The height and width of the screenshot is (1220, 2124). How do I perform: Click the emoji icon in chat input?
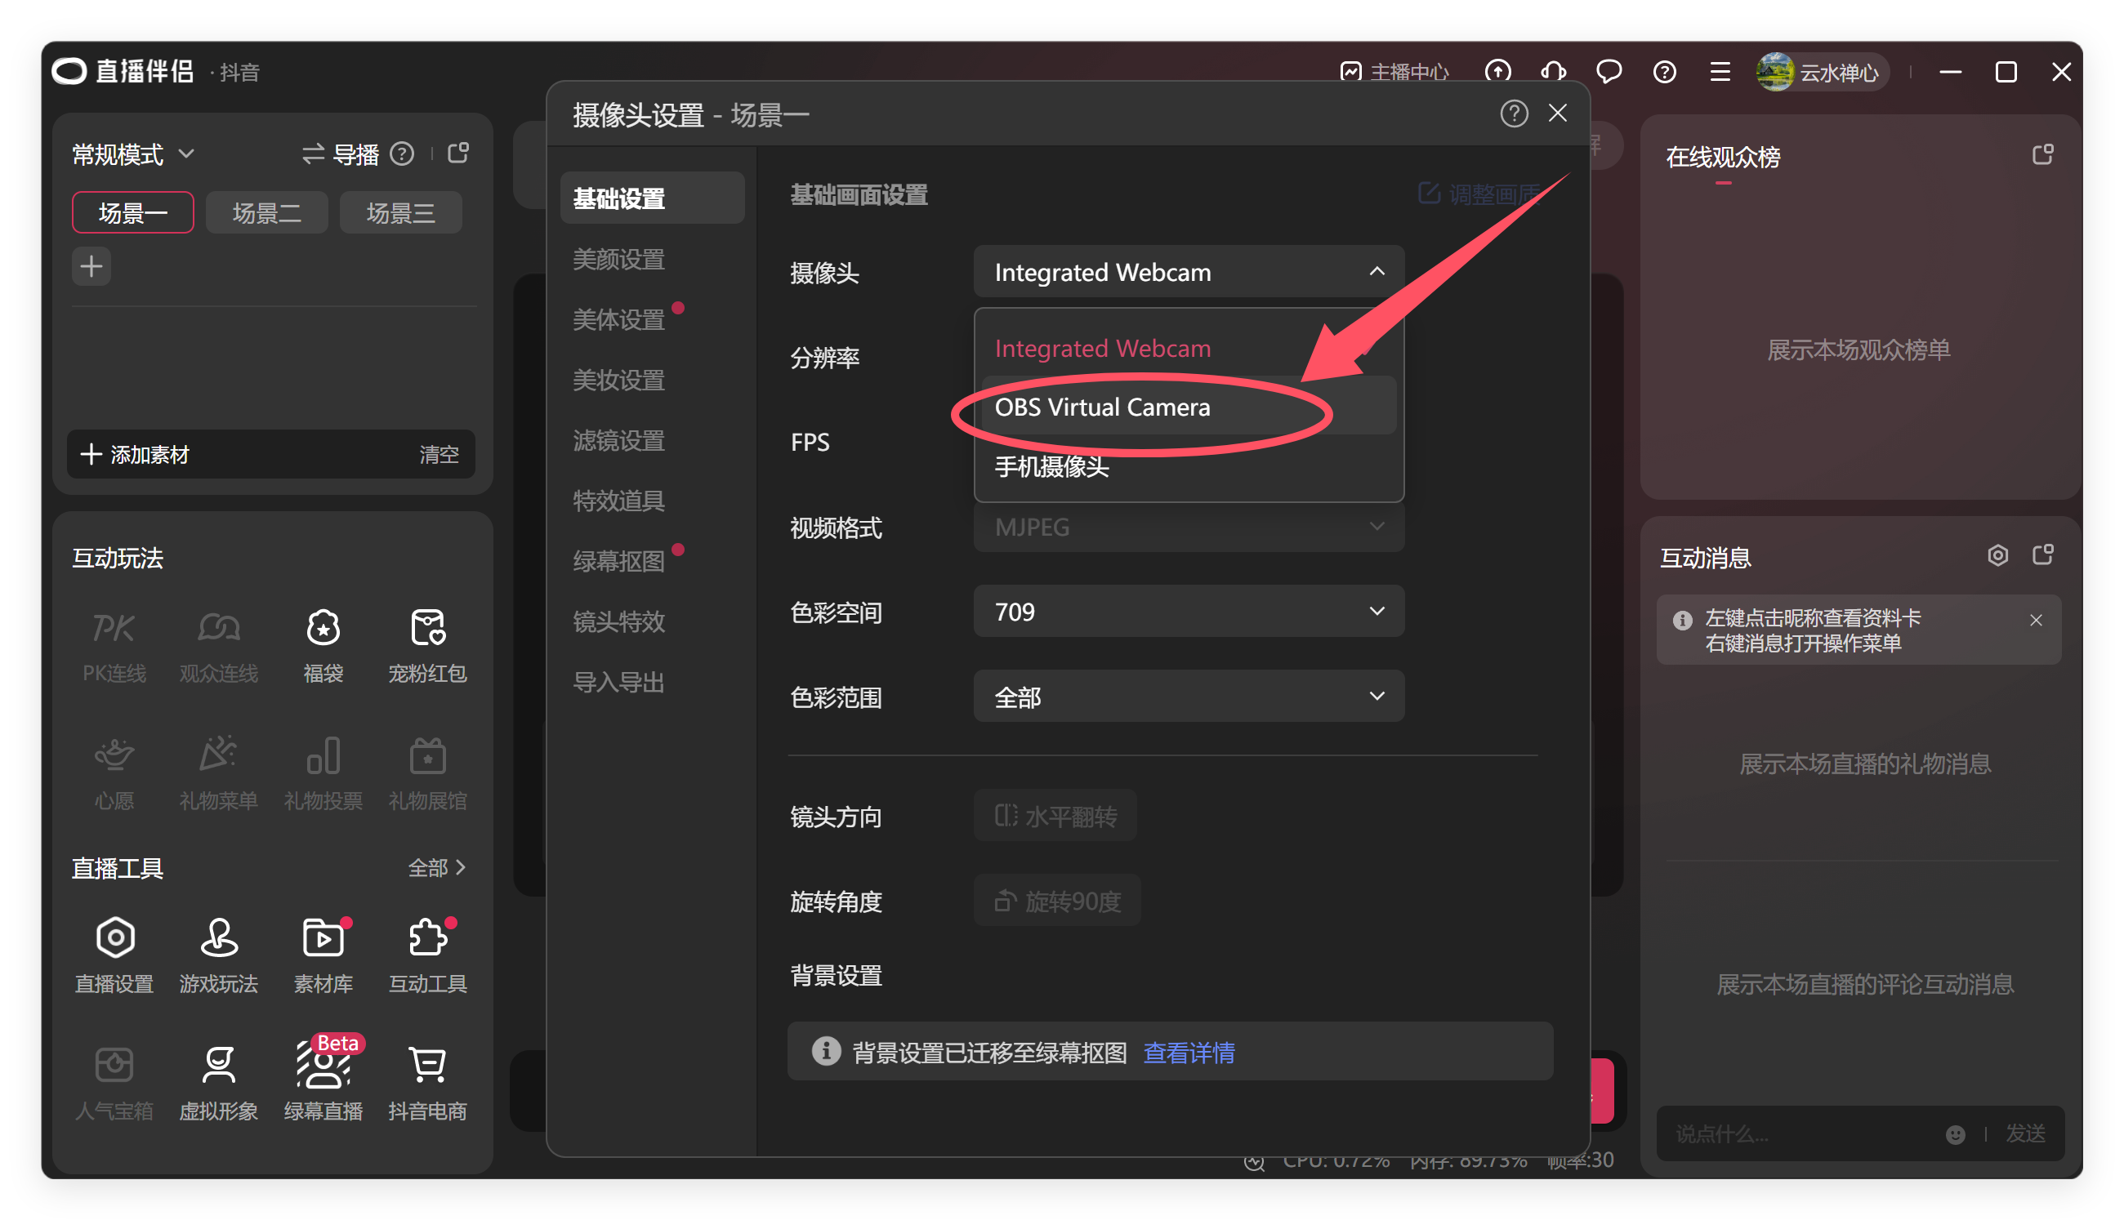pyautogui.click(x=1955, y=1133)
